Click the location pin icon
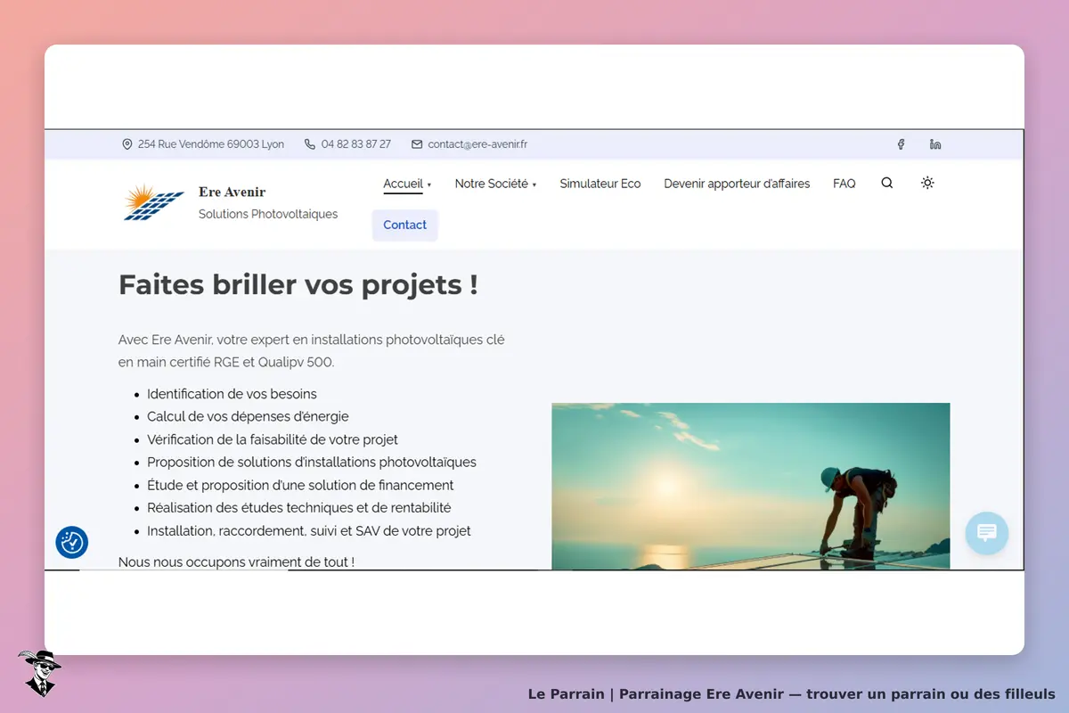This screenshot has width=1069, height=713. point(127,144)
